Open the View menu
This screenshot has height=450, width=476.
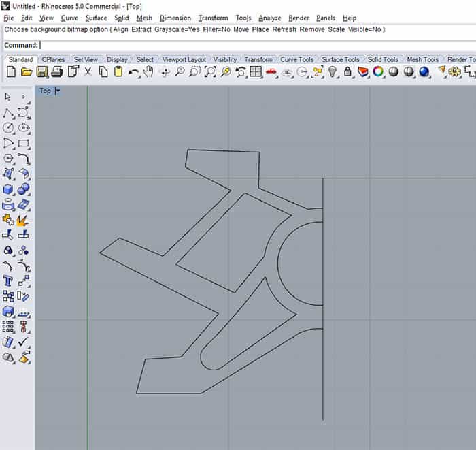pos(46,18)
